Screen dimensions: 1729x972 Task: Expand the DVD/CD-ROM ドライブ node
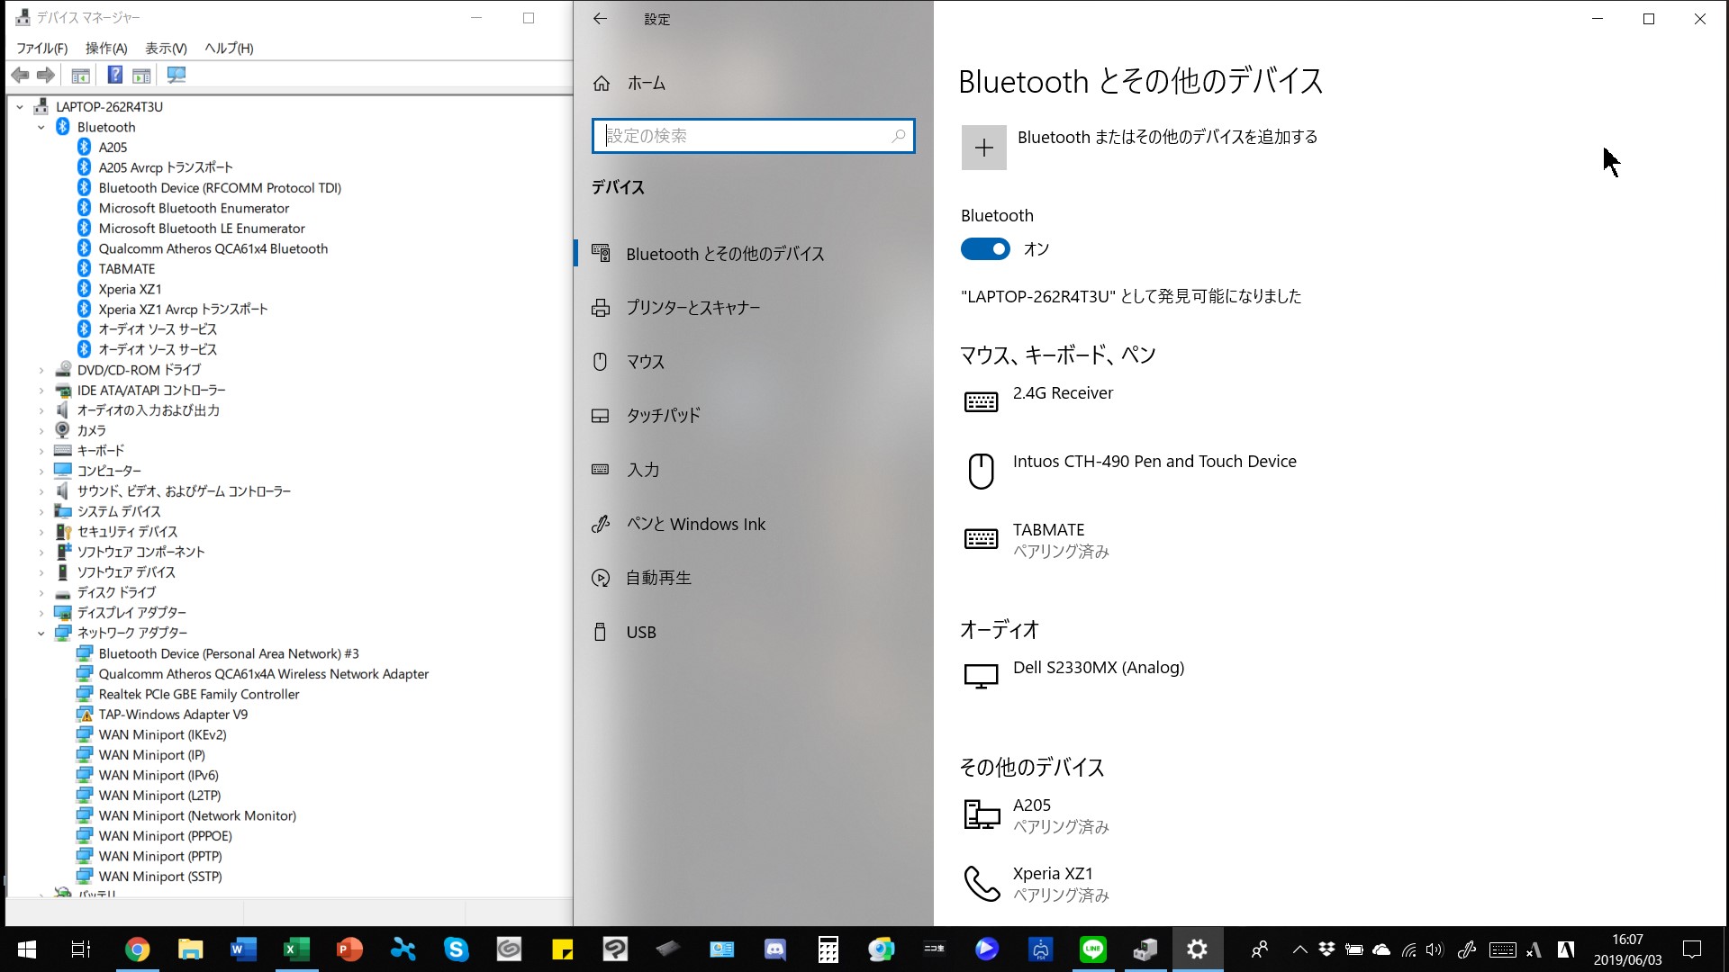[41, 370]
